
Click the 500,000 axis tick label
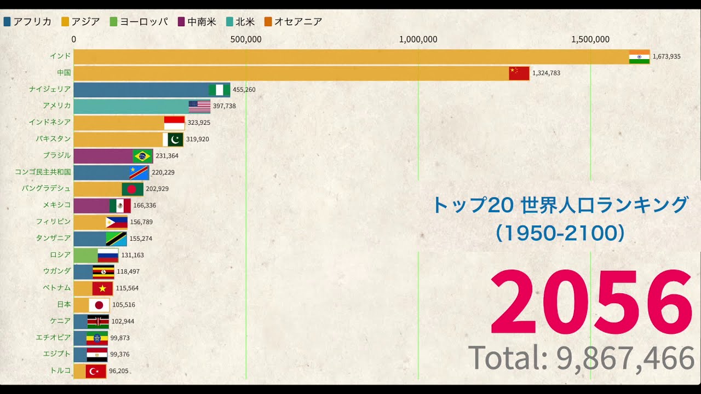coord(246,39)
